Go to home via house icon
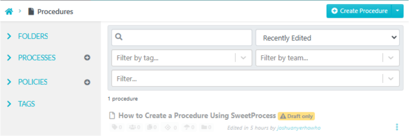Viewport: 409px width, 136px height. (9, 12)
